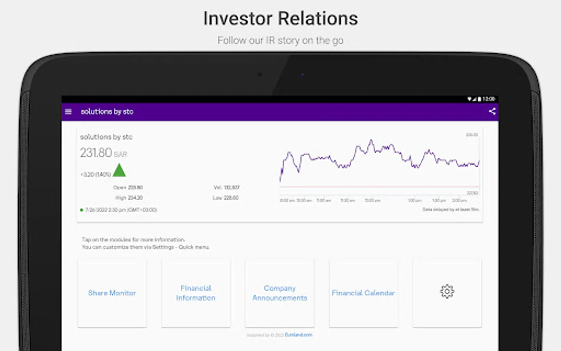Click the app title in purple header
561x351 pixels.
click(x=107, y=112)
